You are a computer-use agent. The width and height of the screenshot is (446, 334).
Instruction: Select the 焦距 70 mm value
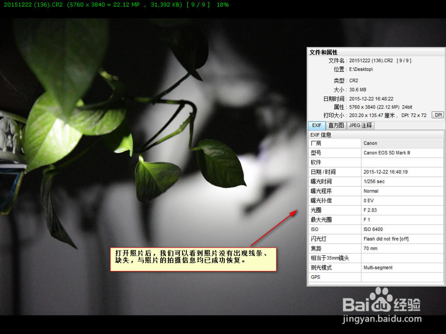coord(371,248)
